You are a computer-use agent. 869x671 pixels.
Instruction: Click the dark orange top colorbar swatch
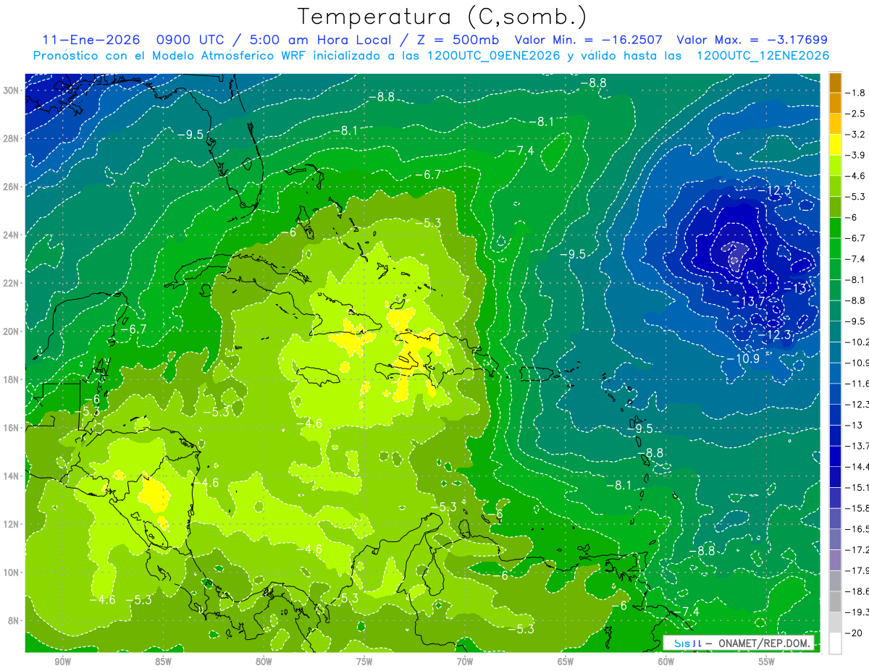coord(835,83)
